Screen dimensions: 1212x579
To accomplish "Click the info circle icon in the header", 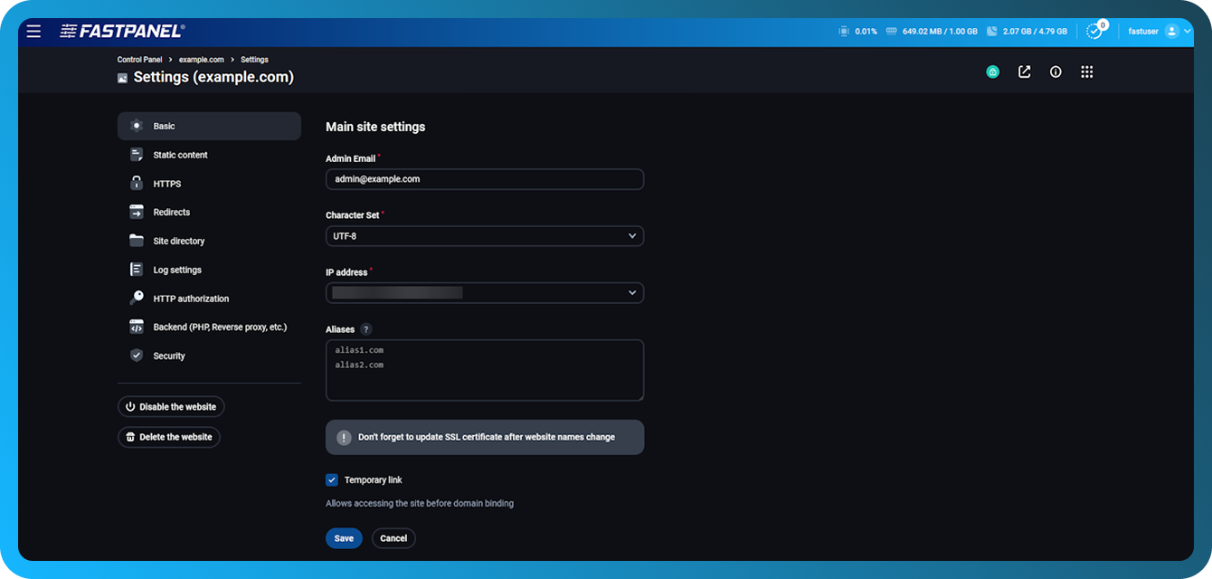I will click(x=1056, y=71).
